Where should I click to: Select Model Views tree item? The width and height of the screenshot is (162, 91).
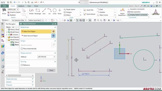[13, 32]
